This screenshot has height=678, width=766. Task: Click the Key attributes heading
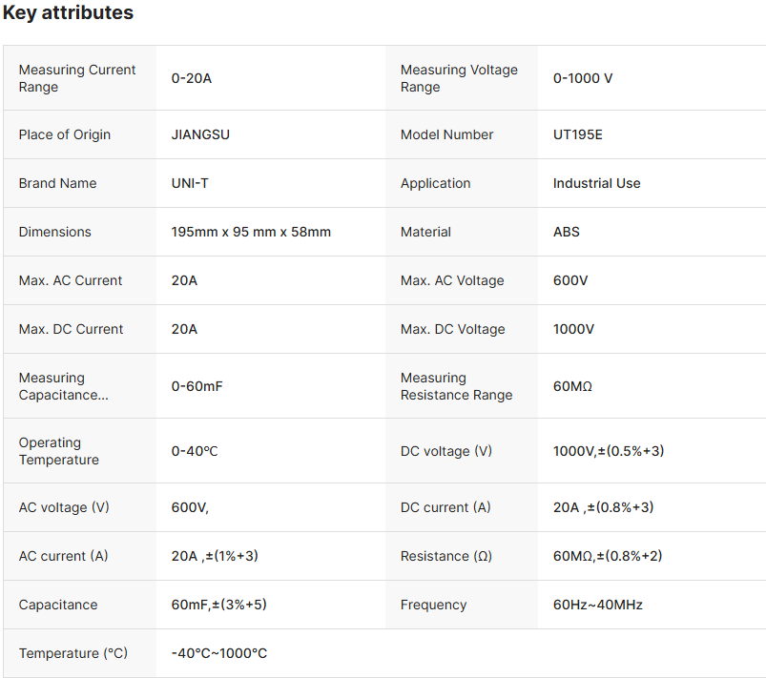tap(68, 13)
